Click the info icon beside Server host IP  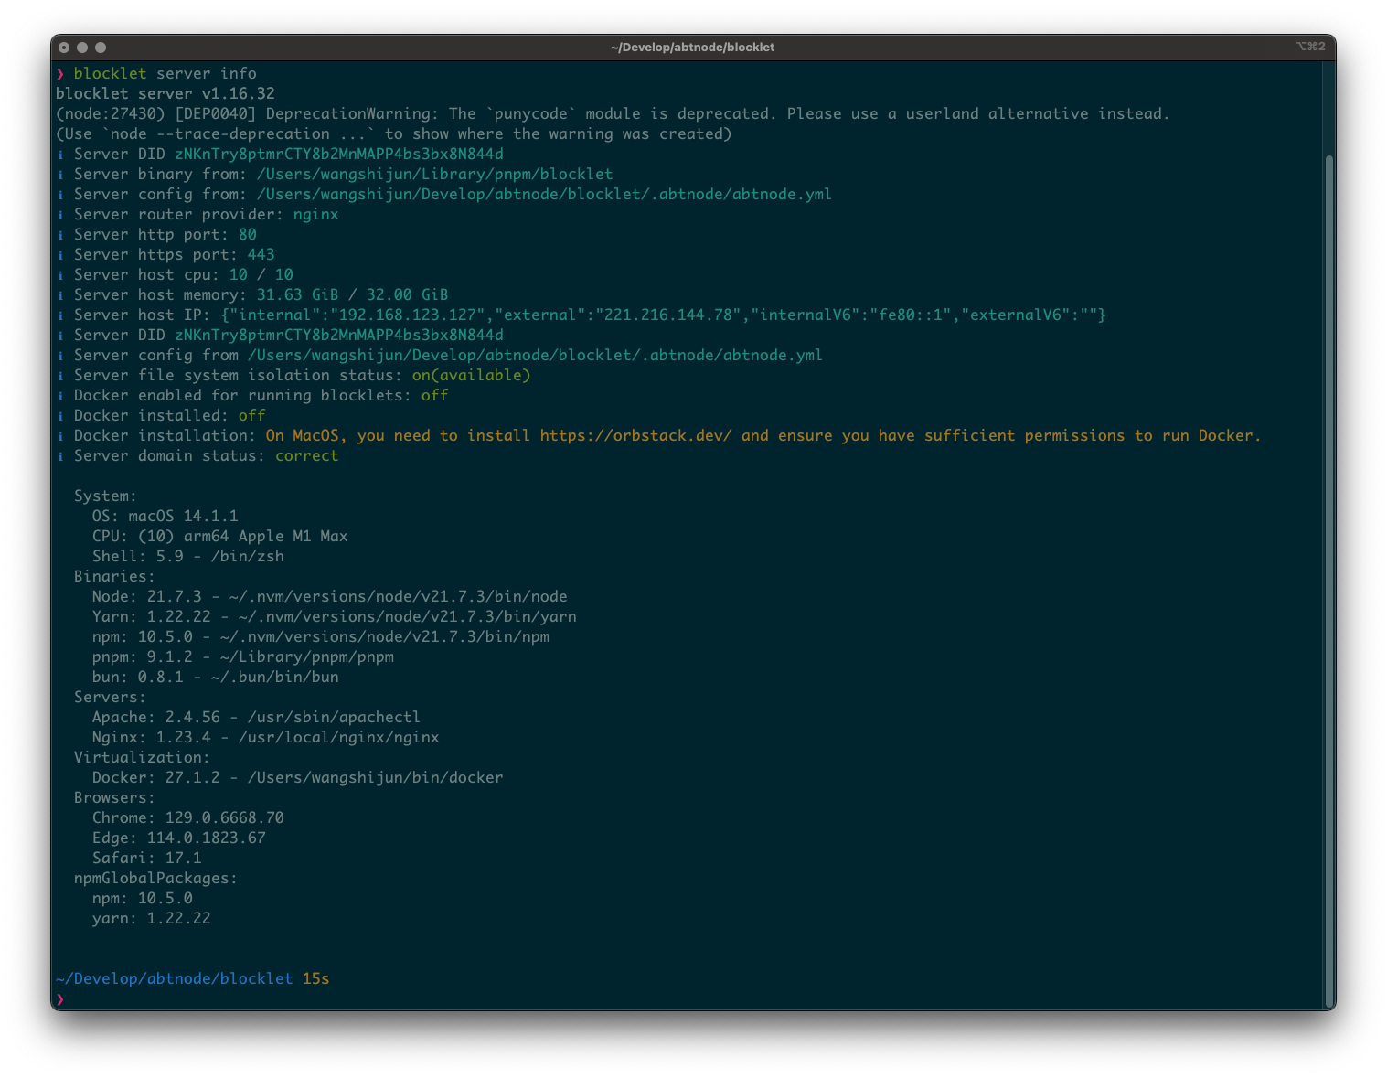(x=61, y=315)
